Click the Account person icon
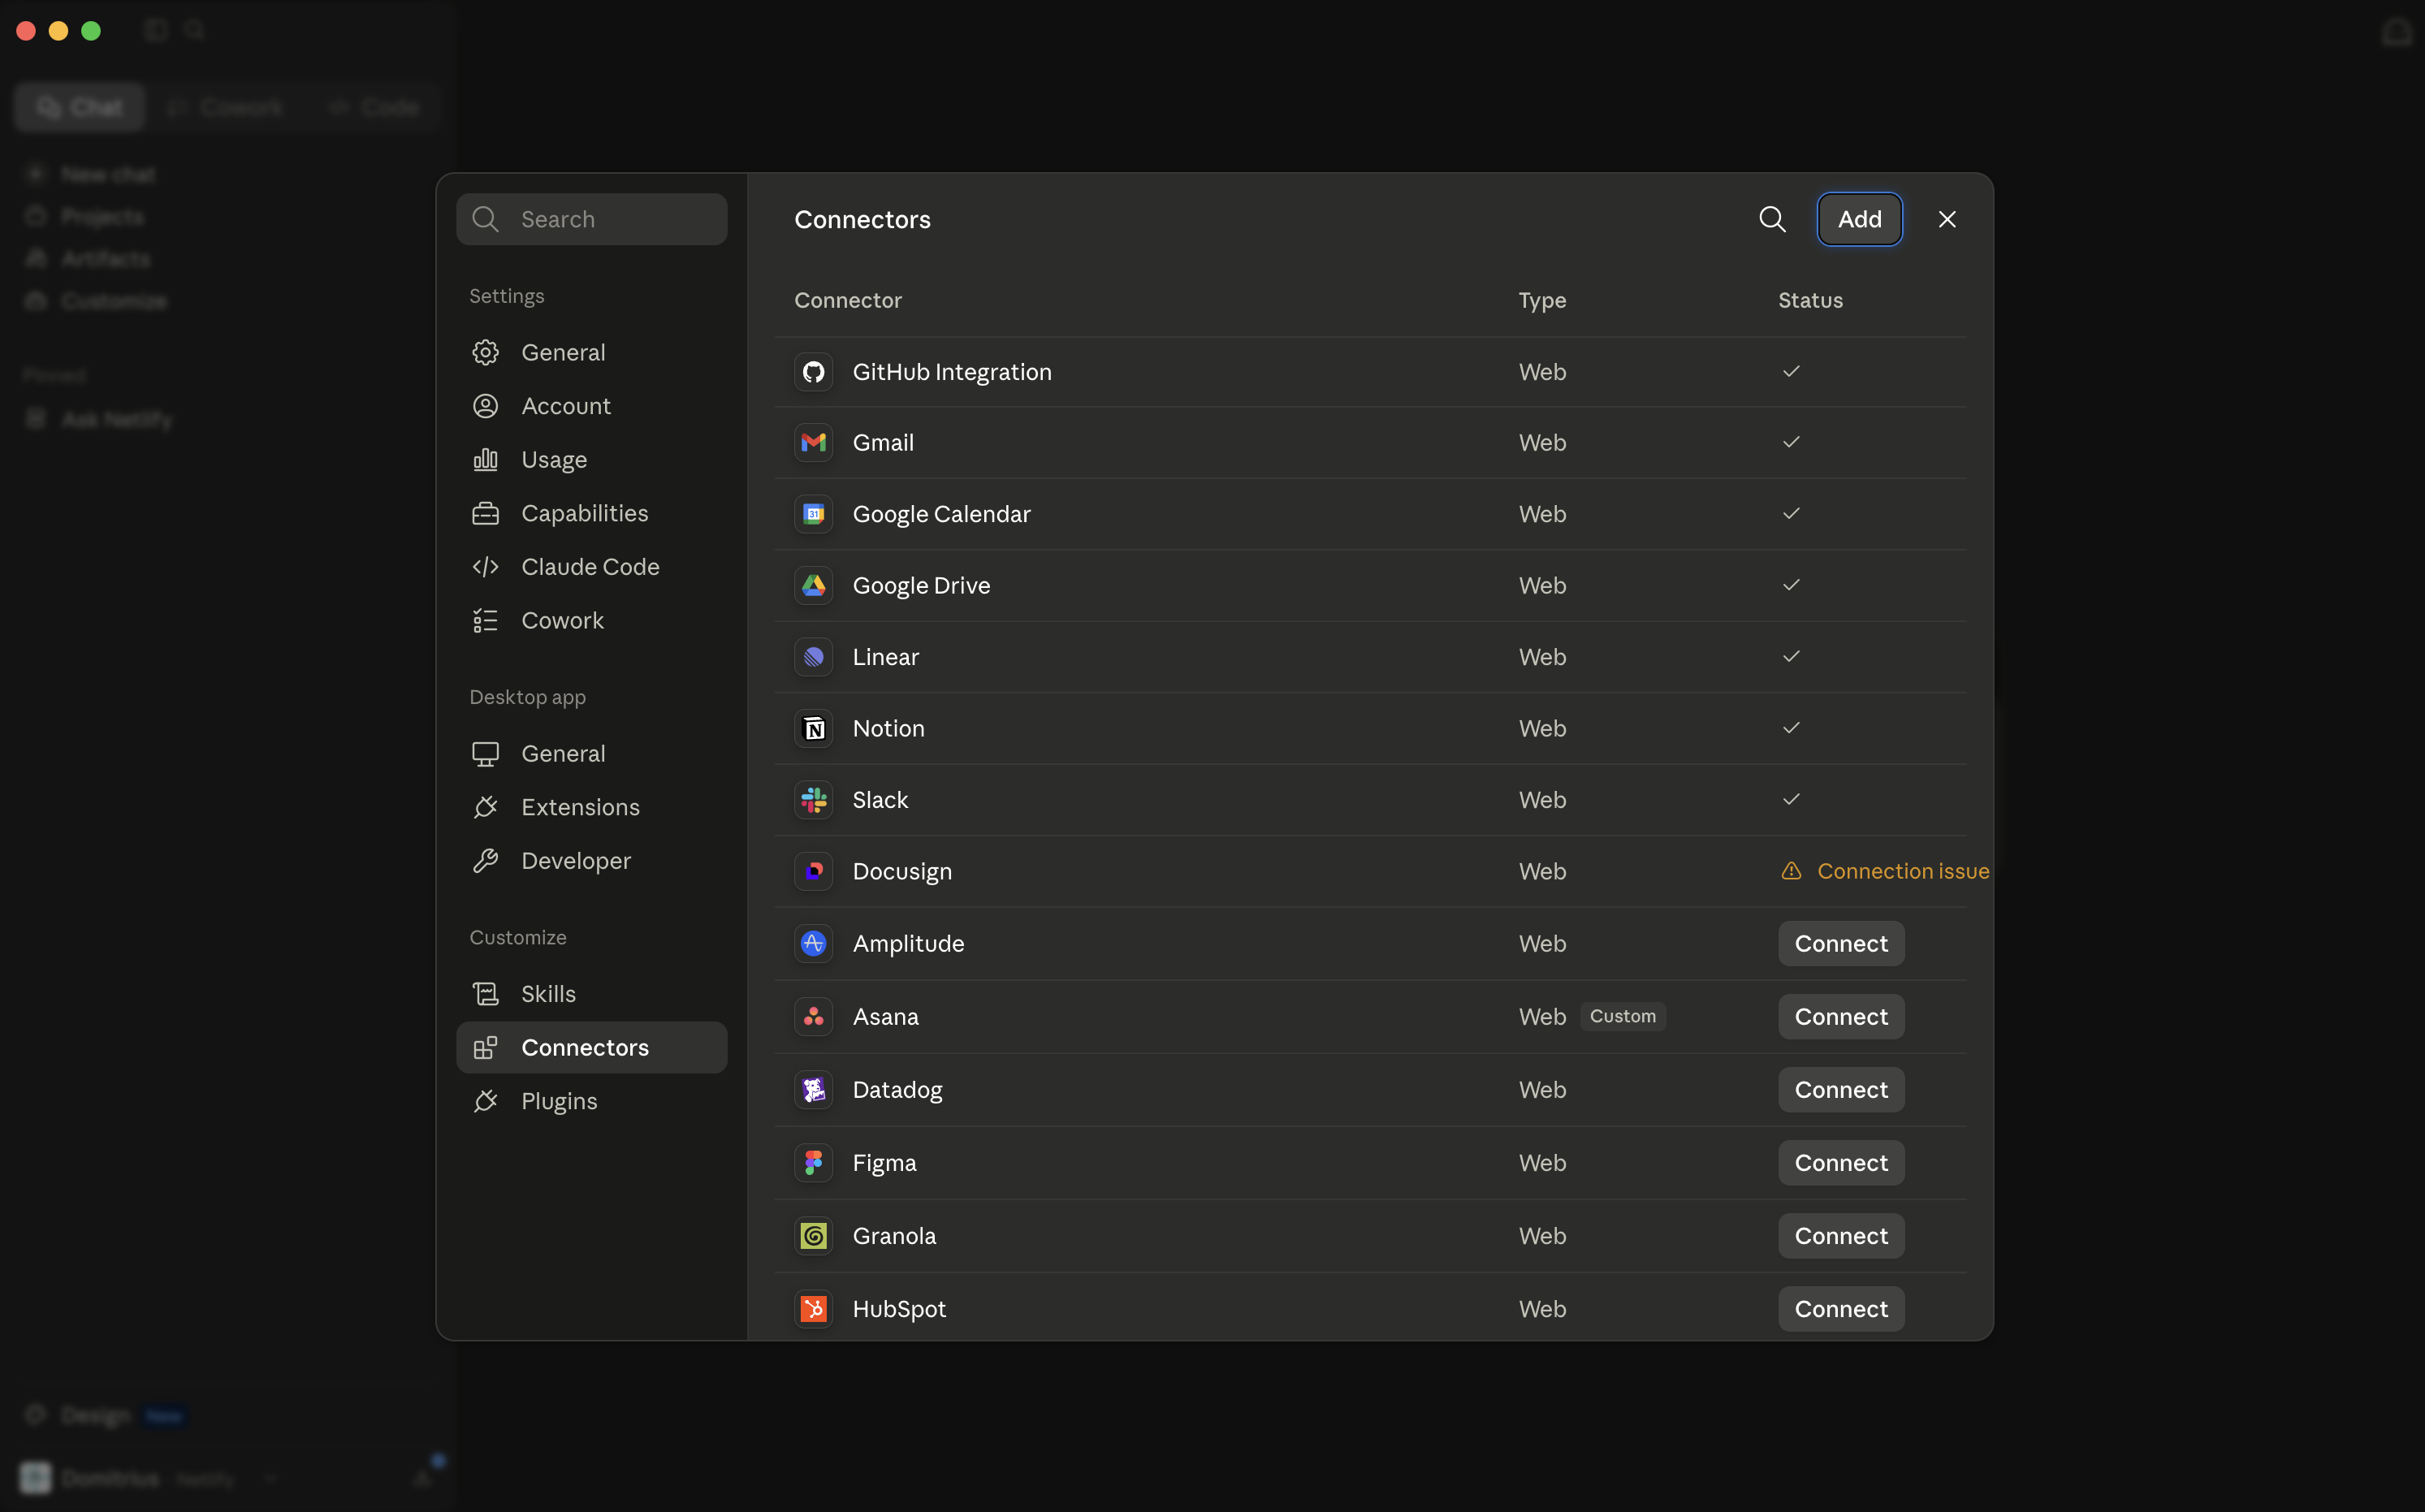Viewport: 2425px width, 1512px height. (x=485, y=406)
